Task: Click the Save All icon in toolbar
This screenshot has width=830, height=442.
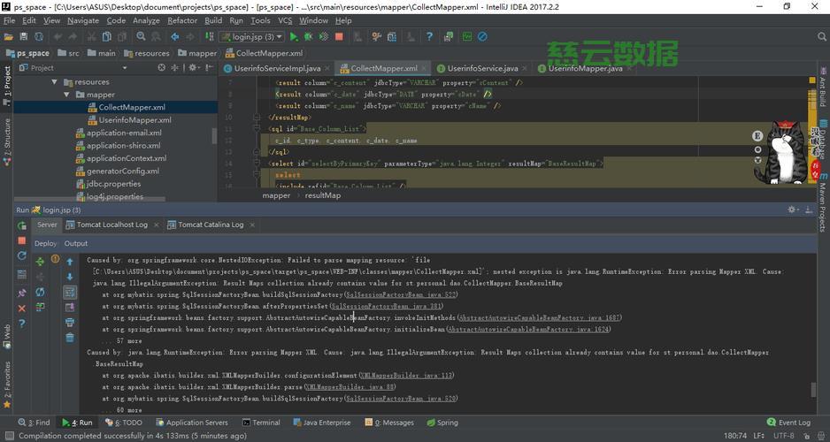Action: [x=25, y=37]
